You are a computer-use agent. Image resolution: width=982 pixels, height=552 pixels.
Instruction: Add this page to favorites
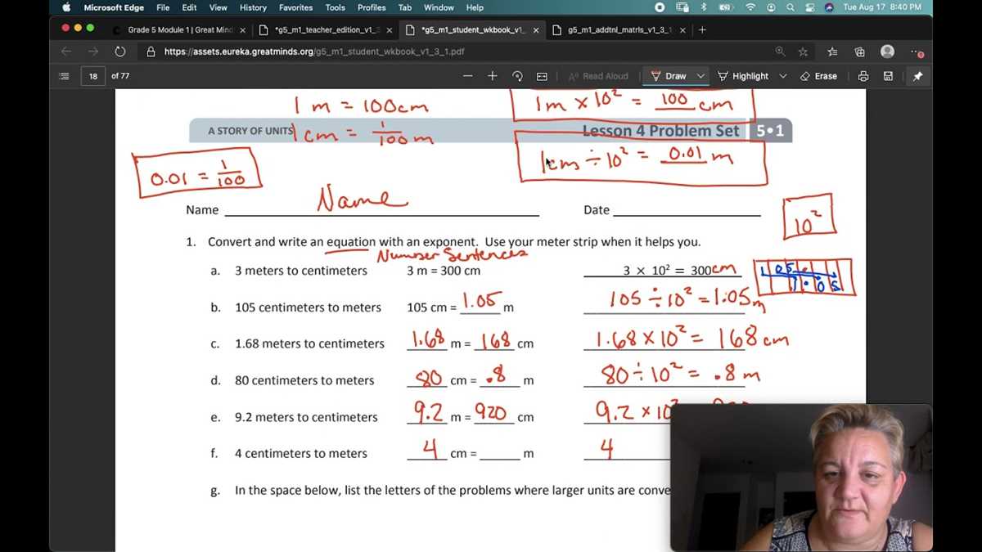pos(803,52)
